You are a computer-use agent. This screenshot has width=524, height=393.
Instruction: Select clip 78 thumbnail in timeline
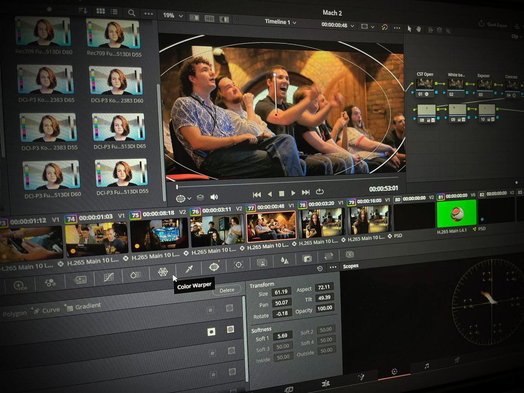322,223
